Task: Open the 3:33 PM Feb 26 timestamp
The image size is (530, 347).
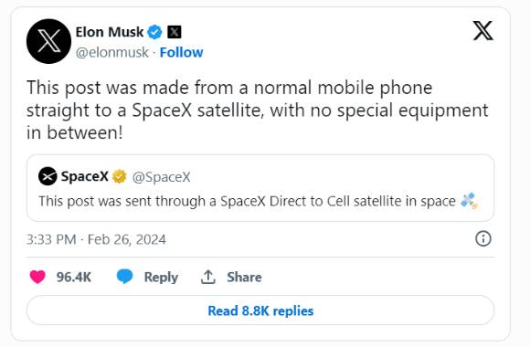Action: (96, 239)
